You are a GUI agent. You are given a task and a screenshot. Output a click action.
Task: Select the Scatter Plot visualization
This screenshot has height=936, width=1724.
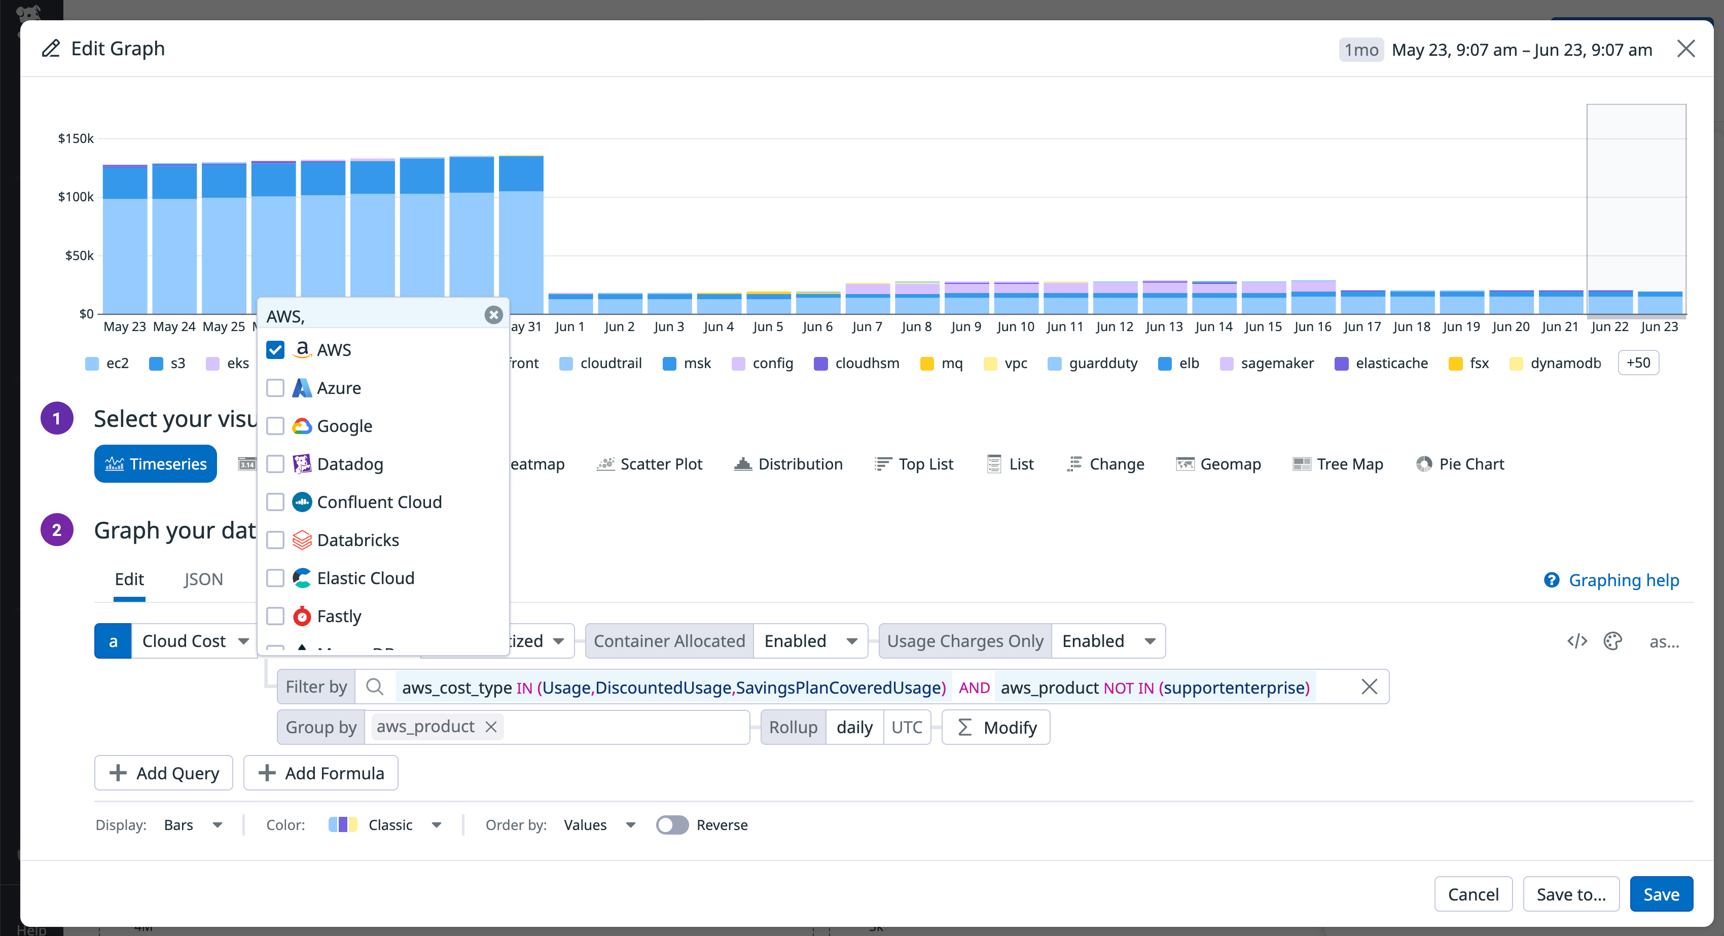[x=649, y=463]
